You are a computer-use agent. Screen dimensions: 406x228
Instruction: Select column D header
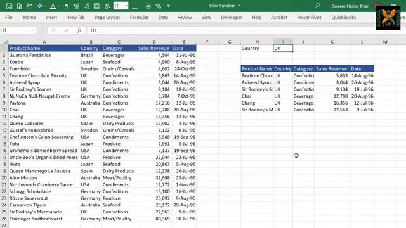pos(154,42)
